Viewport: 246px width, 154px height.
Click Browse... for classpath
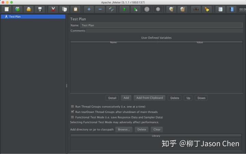pos(124,129)
